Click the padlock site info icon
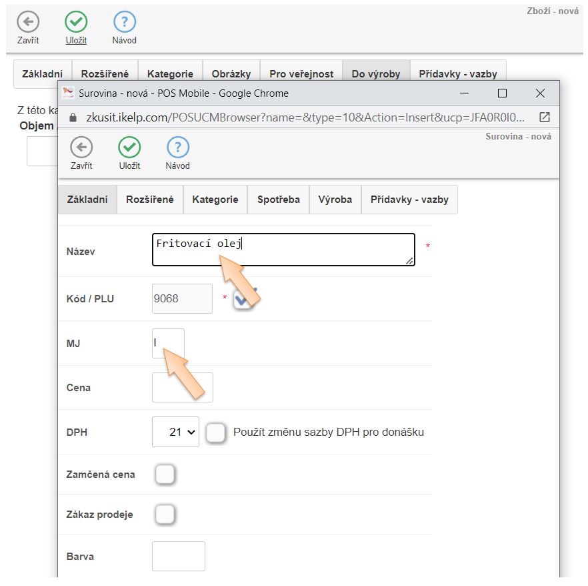This screenshot has height=586, width=588. pos(74,117)
